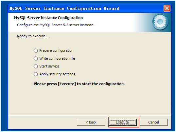Select the Apply security settings step circle
Image resolution: width=176 pixels, height=132 pixels.
(x=36, y=74)
